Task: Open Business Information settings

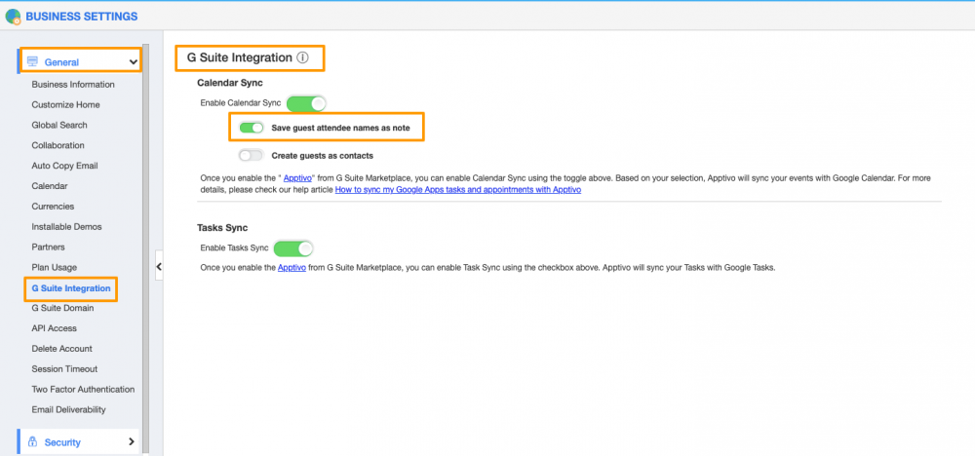Action: tap(73, 85)
